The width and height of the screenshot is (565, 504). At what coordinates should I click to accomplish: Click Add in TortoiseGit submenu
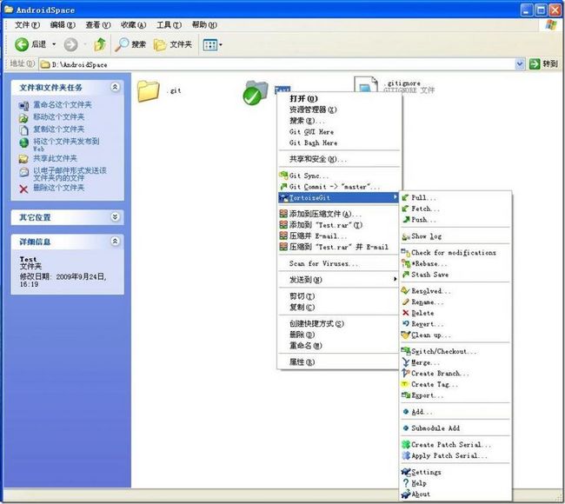tap(455, 412)
